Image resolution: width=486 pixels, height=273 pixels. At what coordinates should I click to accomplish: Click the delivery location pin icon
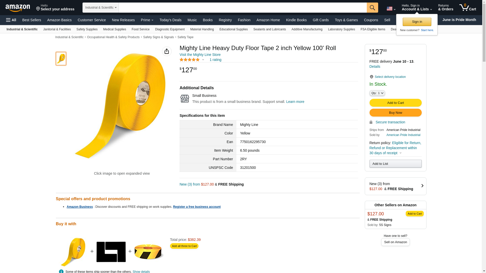point(371,77)
